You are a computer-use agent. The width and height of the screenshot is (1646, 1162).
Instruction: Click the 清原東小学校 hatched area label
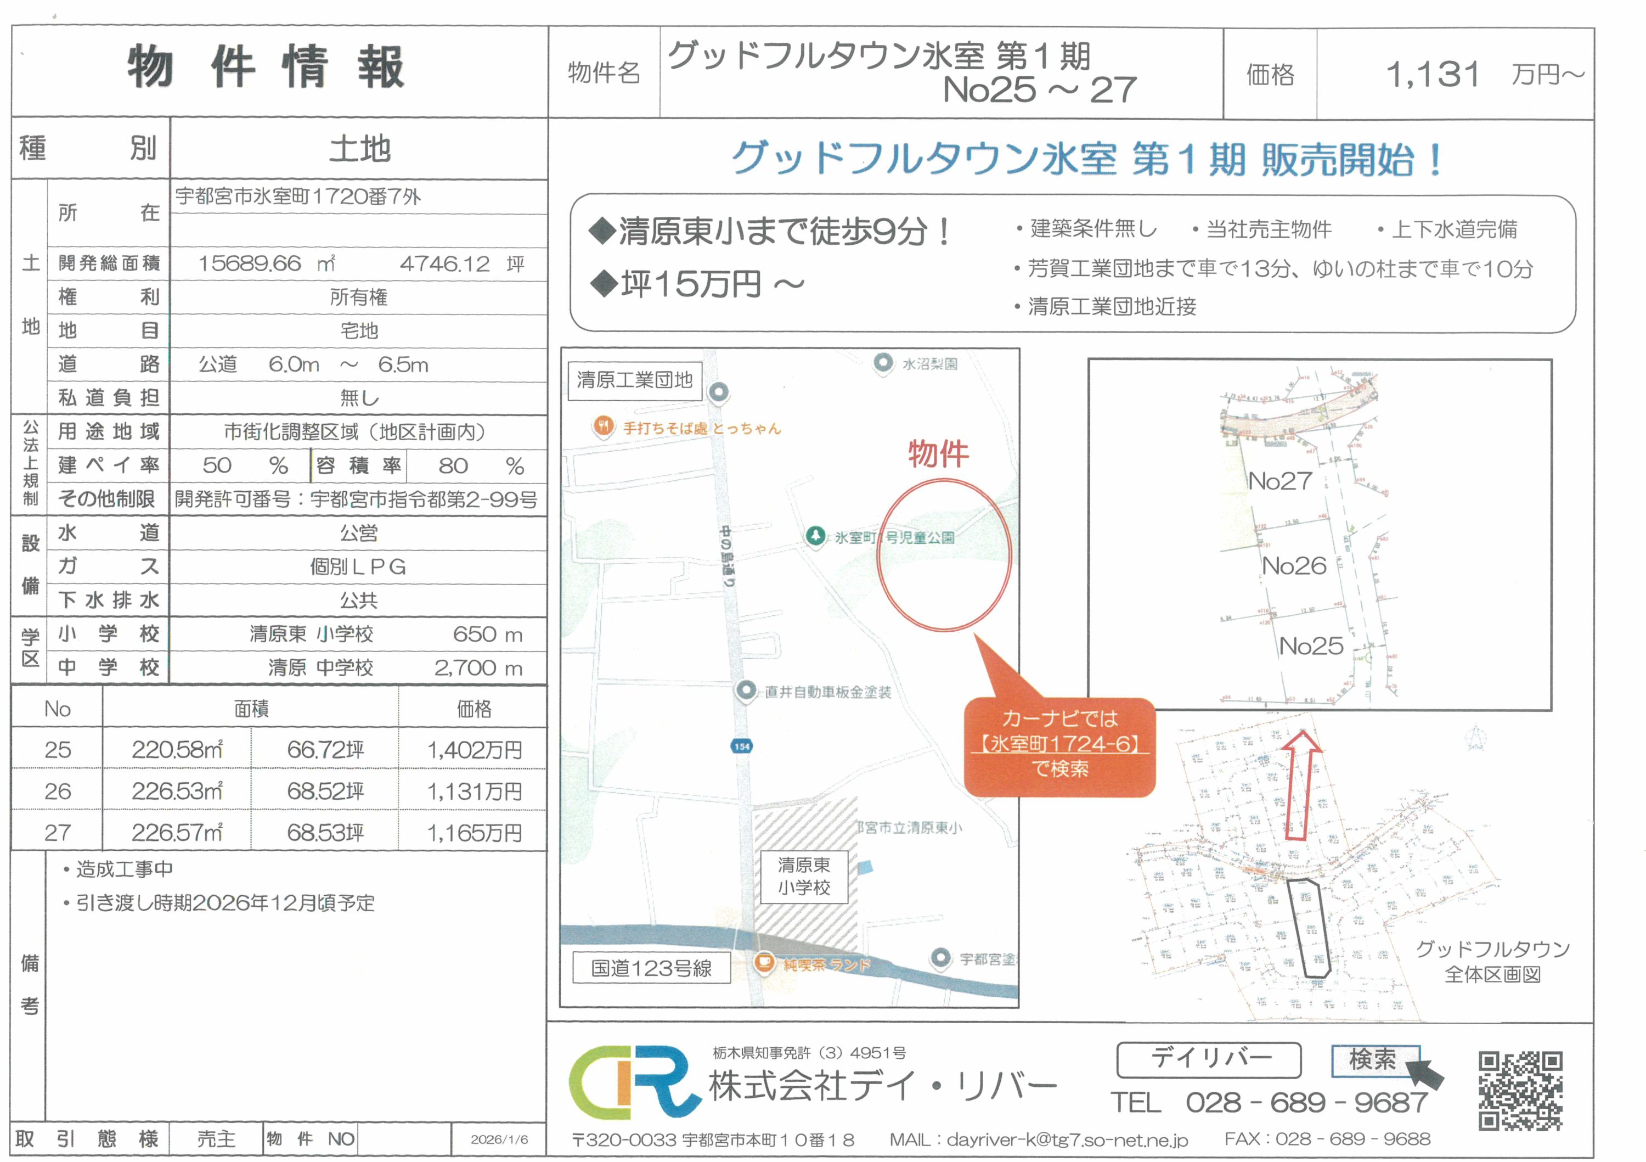[x=804, y=876]
